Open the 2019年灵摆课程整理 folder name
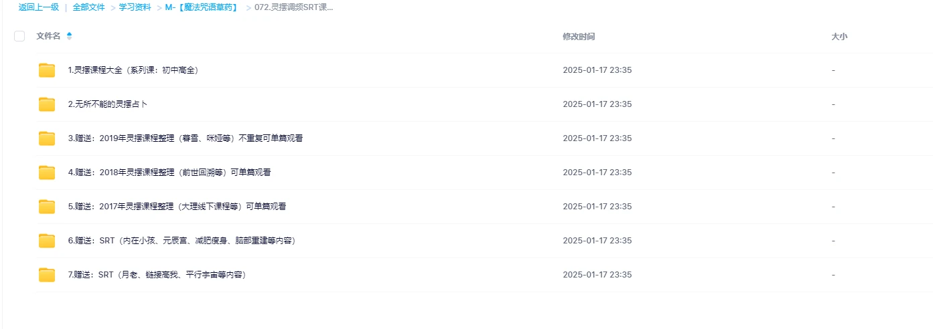 click(x=180, y=138)
